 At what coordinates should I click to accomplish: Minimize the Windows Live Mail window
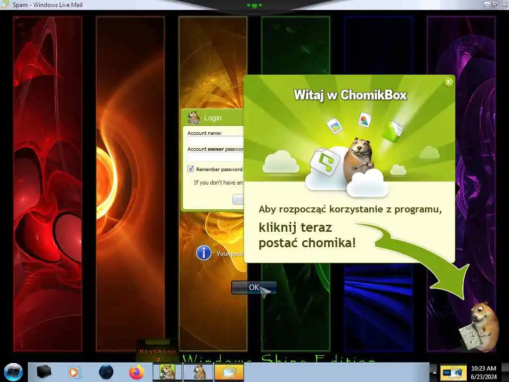coord(487,4)
